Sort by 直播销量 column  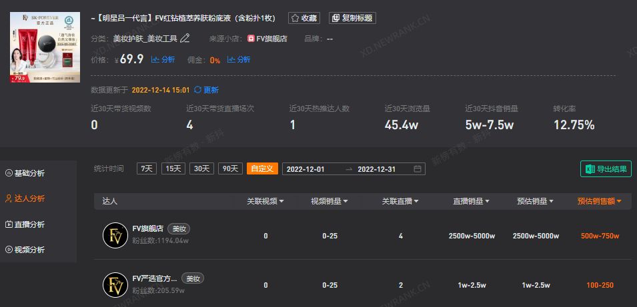click(472, 201)
